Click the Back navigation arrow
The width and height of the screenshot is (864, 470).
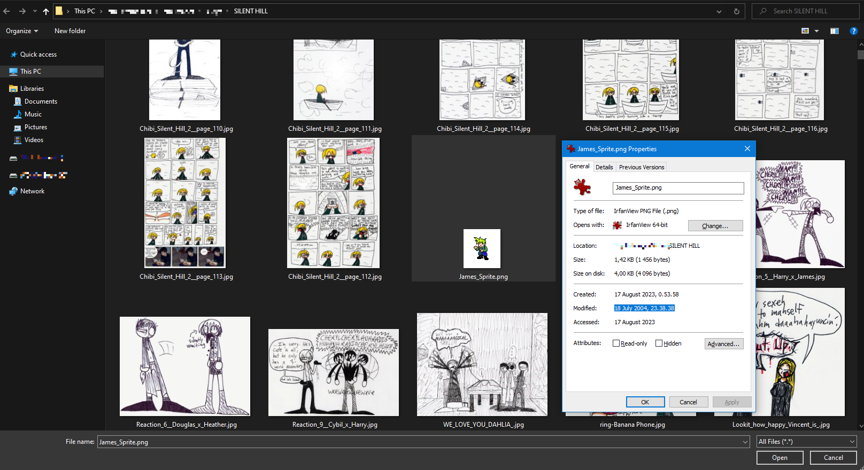coord(7,11)
